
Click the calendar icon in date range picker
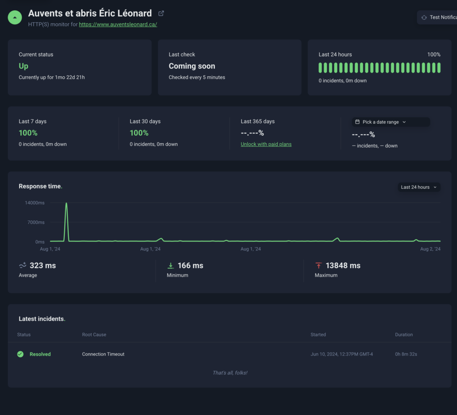click(x=357, y=122)
